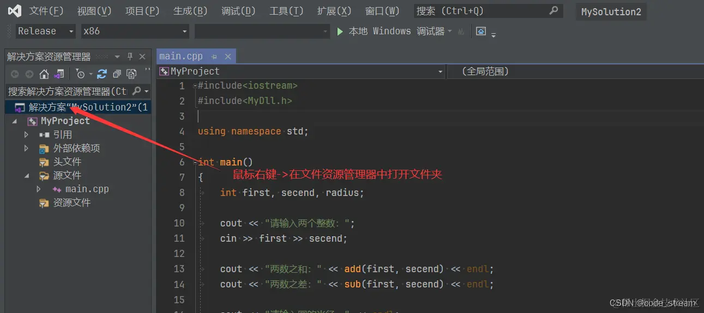
Task: Select the 头文件 tree item
Action: (x=67, y=162)
